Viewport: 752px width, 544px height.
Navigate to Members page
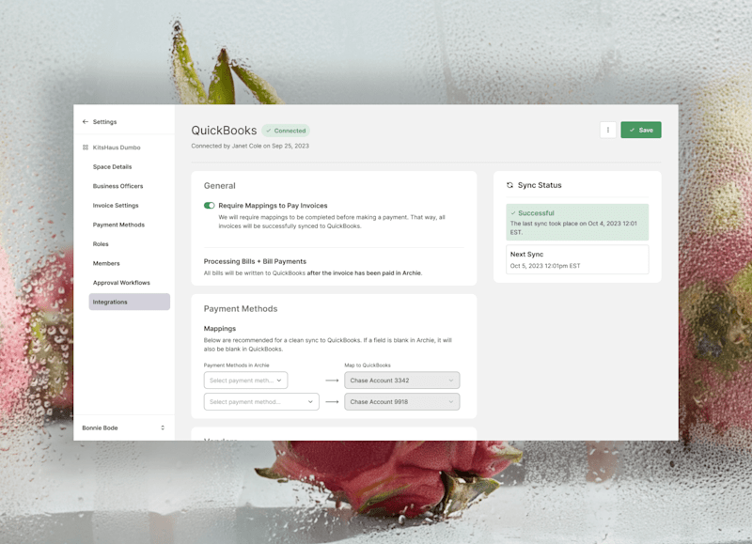[x=106, y=263]
